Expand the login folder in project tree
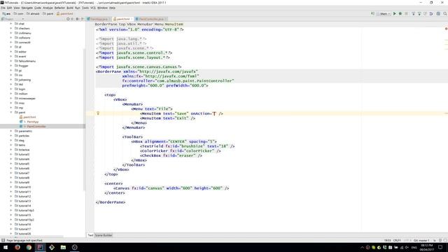The height and width of the screenshot is (252, 448). point(11,89)
